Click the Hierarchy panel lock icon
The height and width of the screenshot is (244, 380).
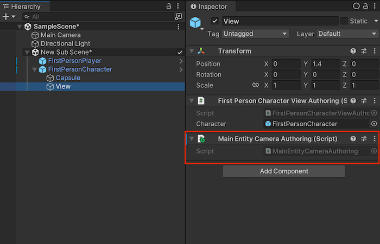[169, 6]
